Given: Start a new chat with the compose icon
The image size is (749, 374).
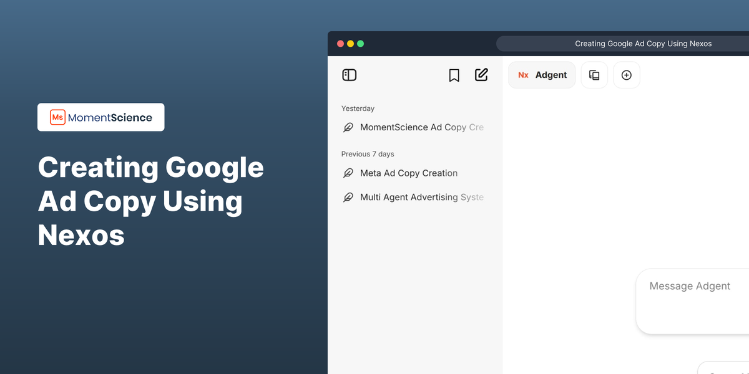Looking at the screenshot, I should pos(481,74).
